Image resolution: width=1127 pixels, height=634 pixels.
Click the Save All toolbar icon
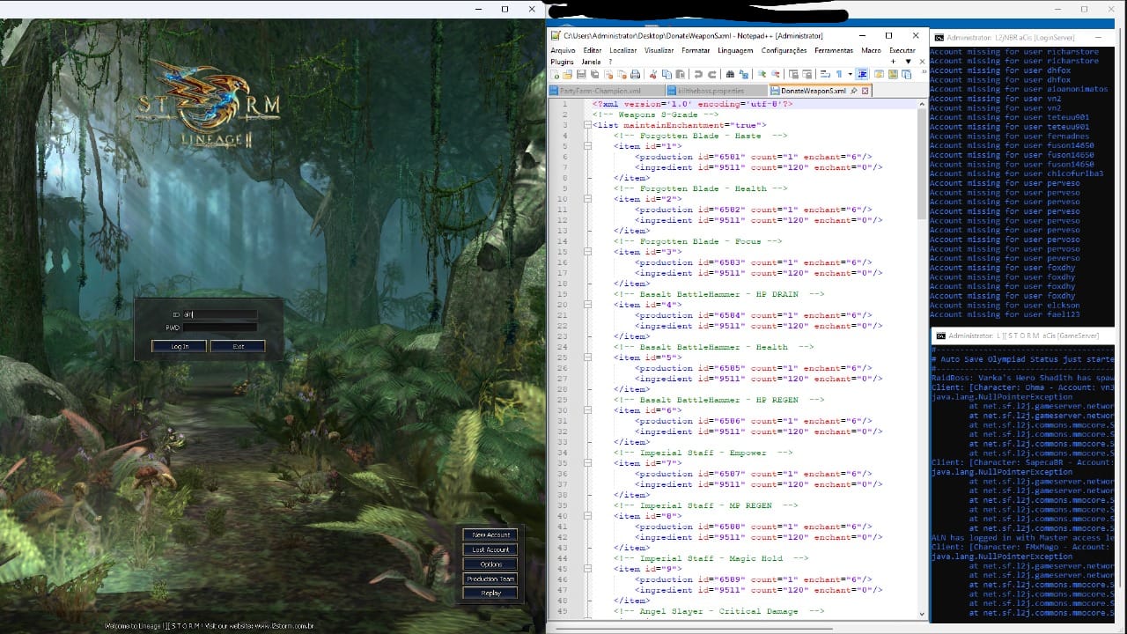594,74
